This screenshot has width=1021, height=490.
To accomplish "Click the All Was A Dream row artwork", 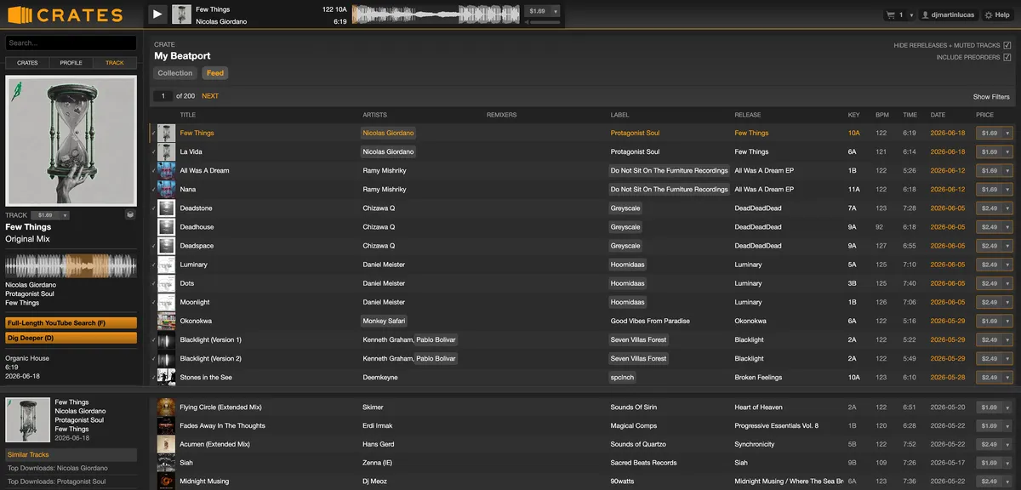I will 166,170.
